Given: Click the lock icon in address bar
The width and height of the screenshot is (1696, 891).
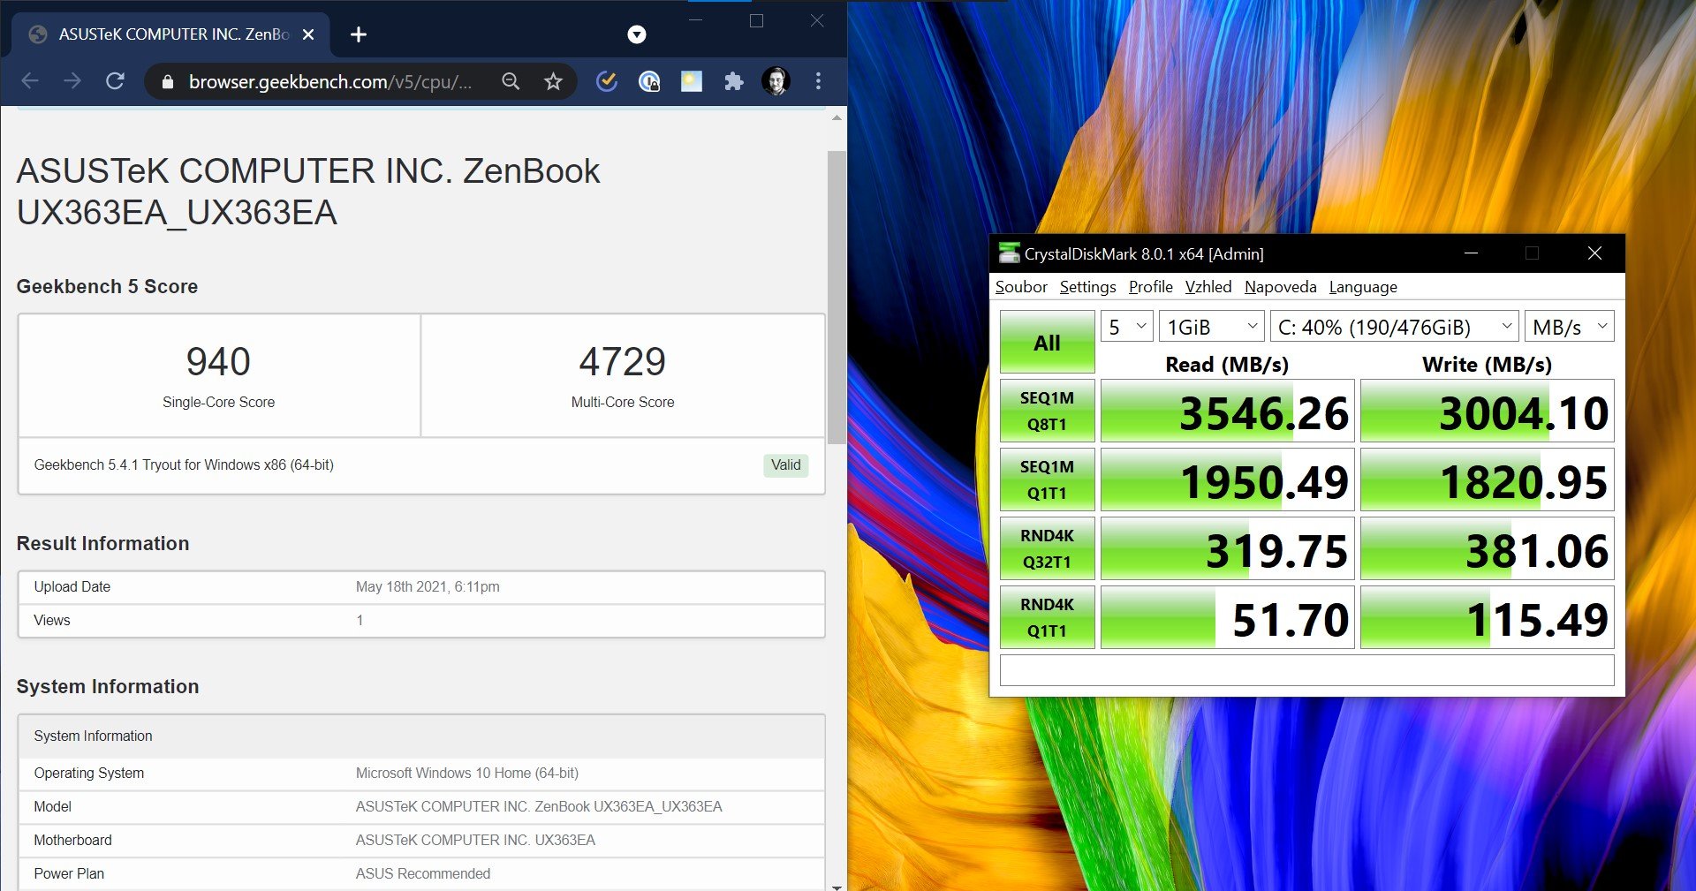Looking at the screenshot, I should (168, 82).
